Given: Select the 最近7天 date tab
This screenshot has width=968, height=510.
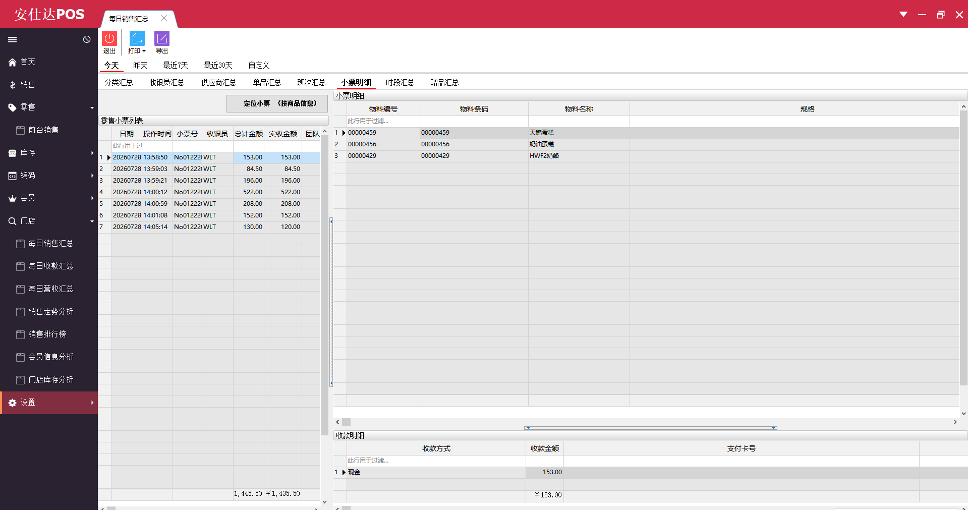Looking at the screenshot, I should coord(175,65).
